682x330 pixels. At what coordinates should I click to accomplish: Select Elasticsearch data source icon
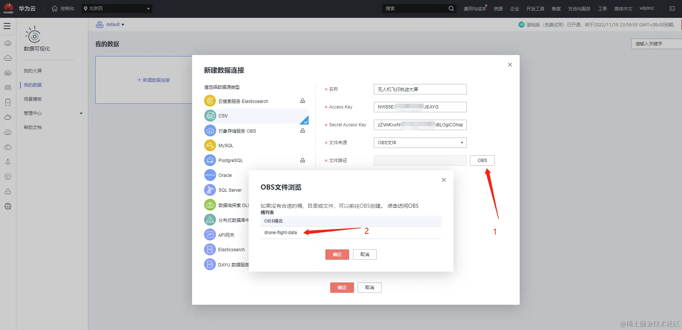(x=210, y=249)
